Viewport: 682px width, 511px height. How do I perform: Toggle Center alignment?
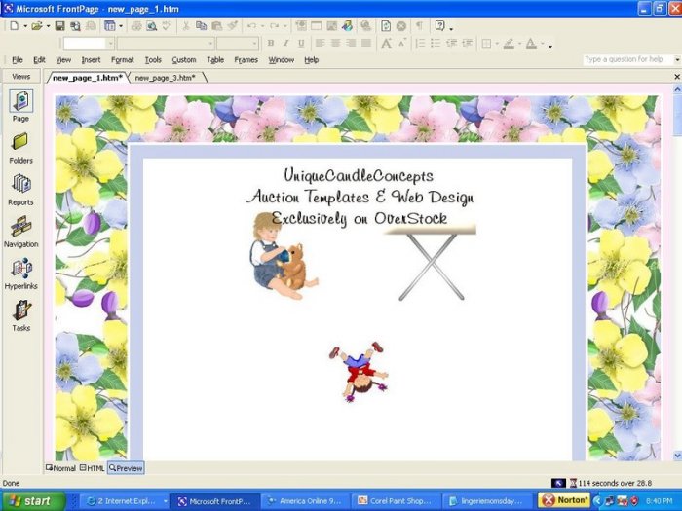(335, 43)
